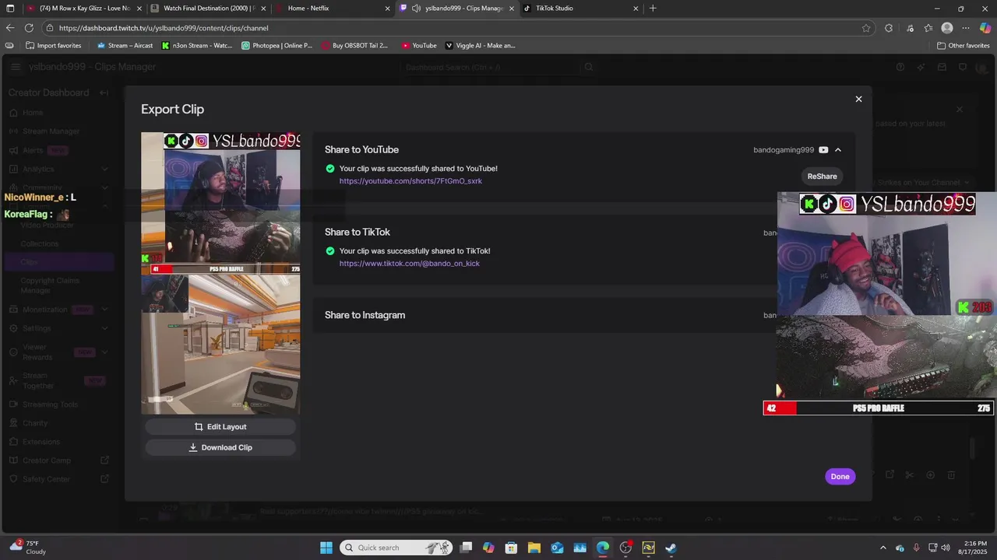The image size is (997, 560).
Task: Click the Edit Layout button
Action: 220,427
